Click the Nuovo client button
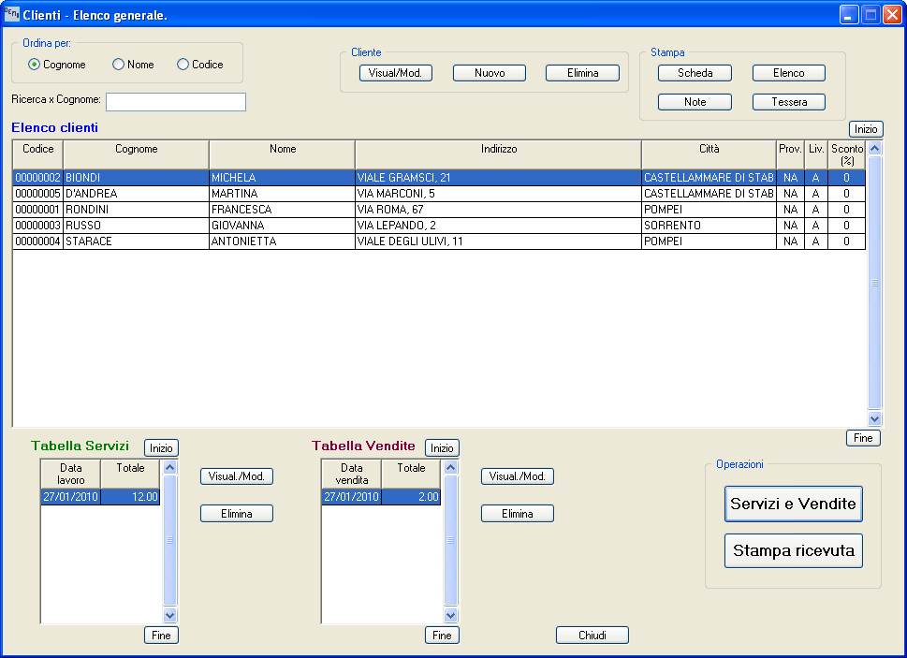This screenshot has width=907, height=658. click(x=490, y=73)
